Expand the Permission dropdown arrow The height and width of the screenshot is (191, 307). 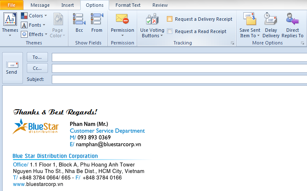pyautogui.click(x=122, y=36)
